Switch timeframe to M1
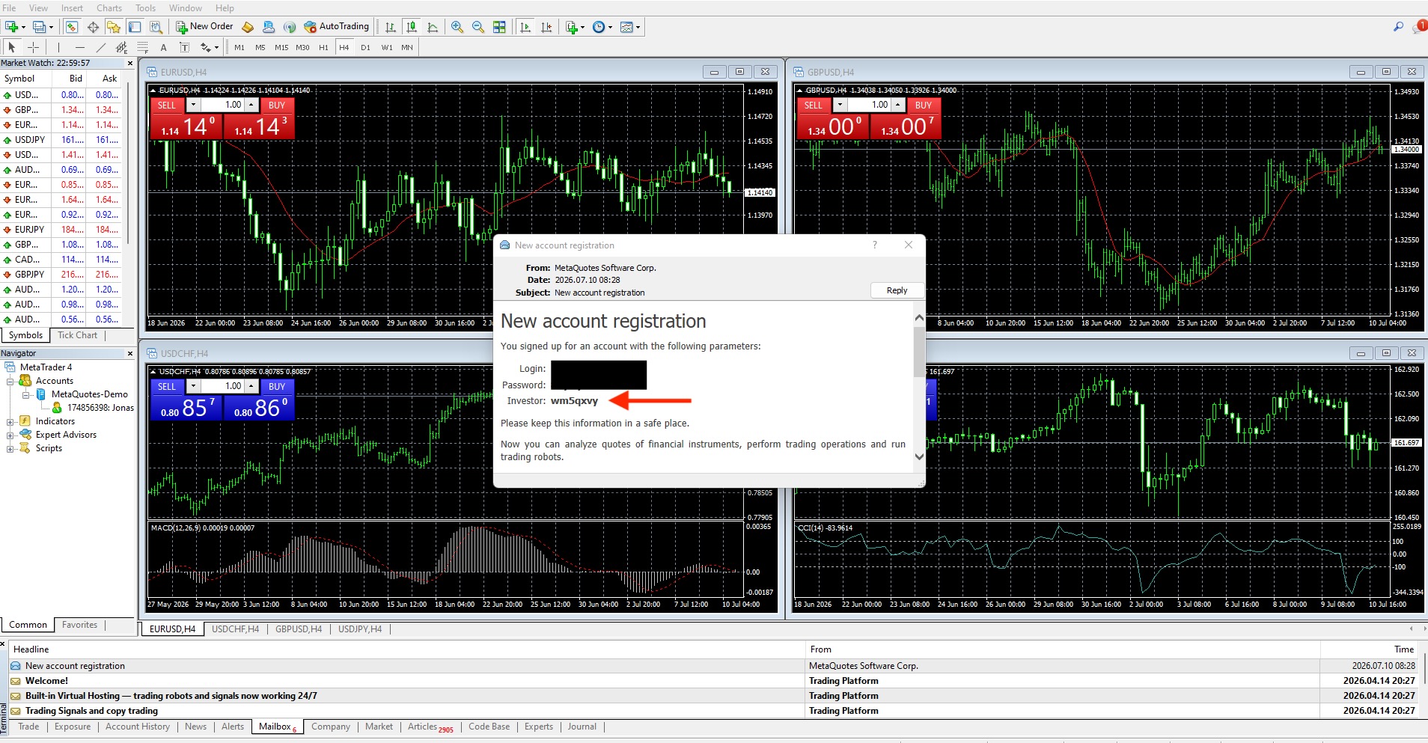The width and height of the screenshot is (1428, 743). point(239,47)
